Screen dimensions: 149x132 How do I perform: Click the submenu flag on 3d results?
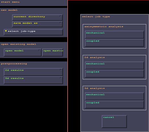pyautogui.click(x=61, y=78)
